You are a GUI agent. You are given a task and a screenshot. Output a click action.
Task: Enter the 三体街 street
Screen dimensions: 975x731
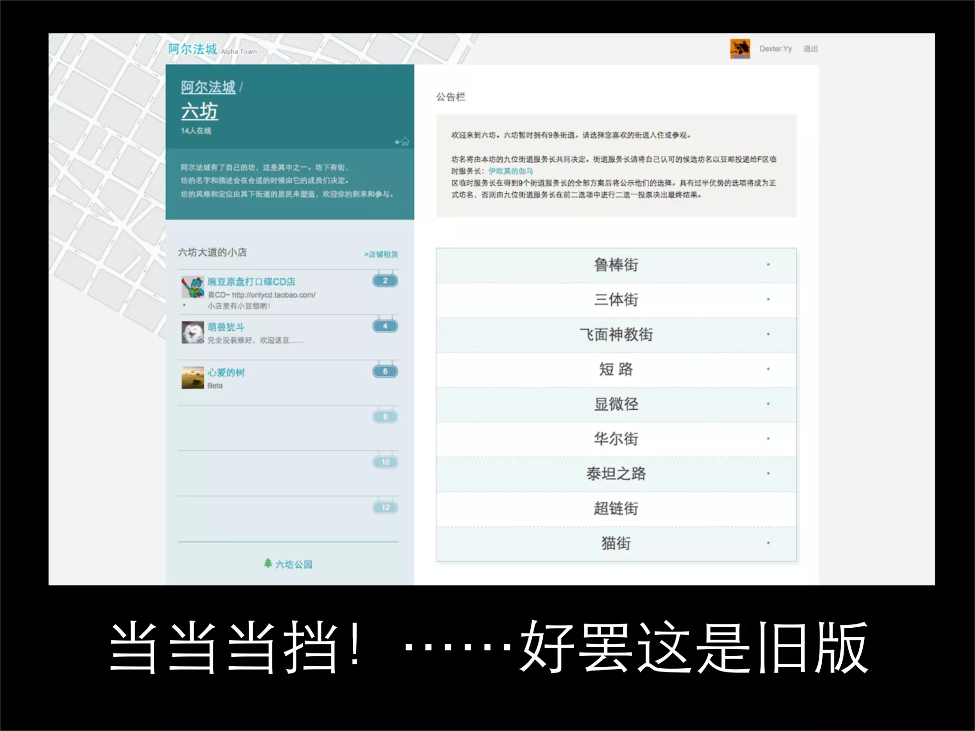[616, 299]
